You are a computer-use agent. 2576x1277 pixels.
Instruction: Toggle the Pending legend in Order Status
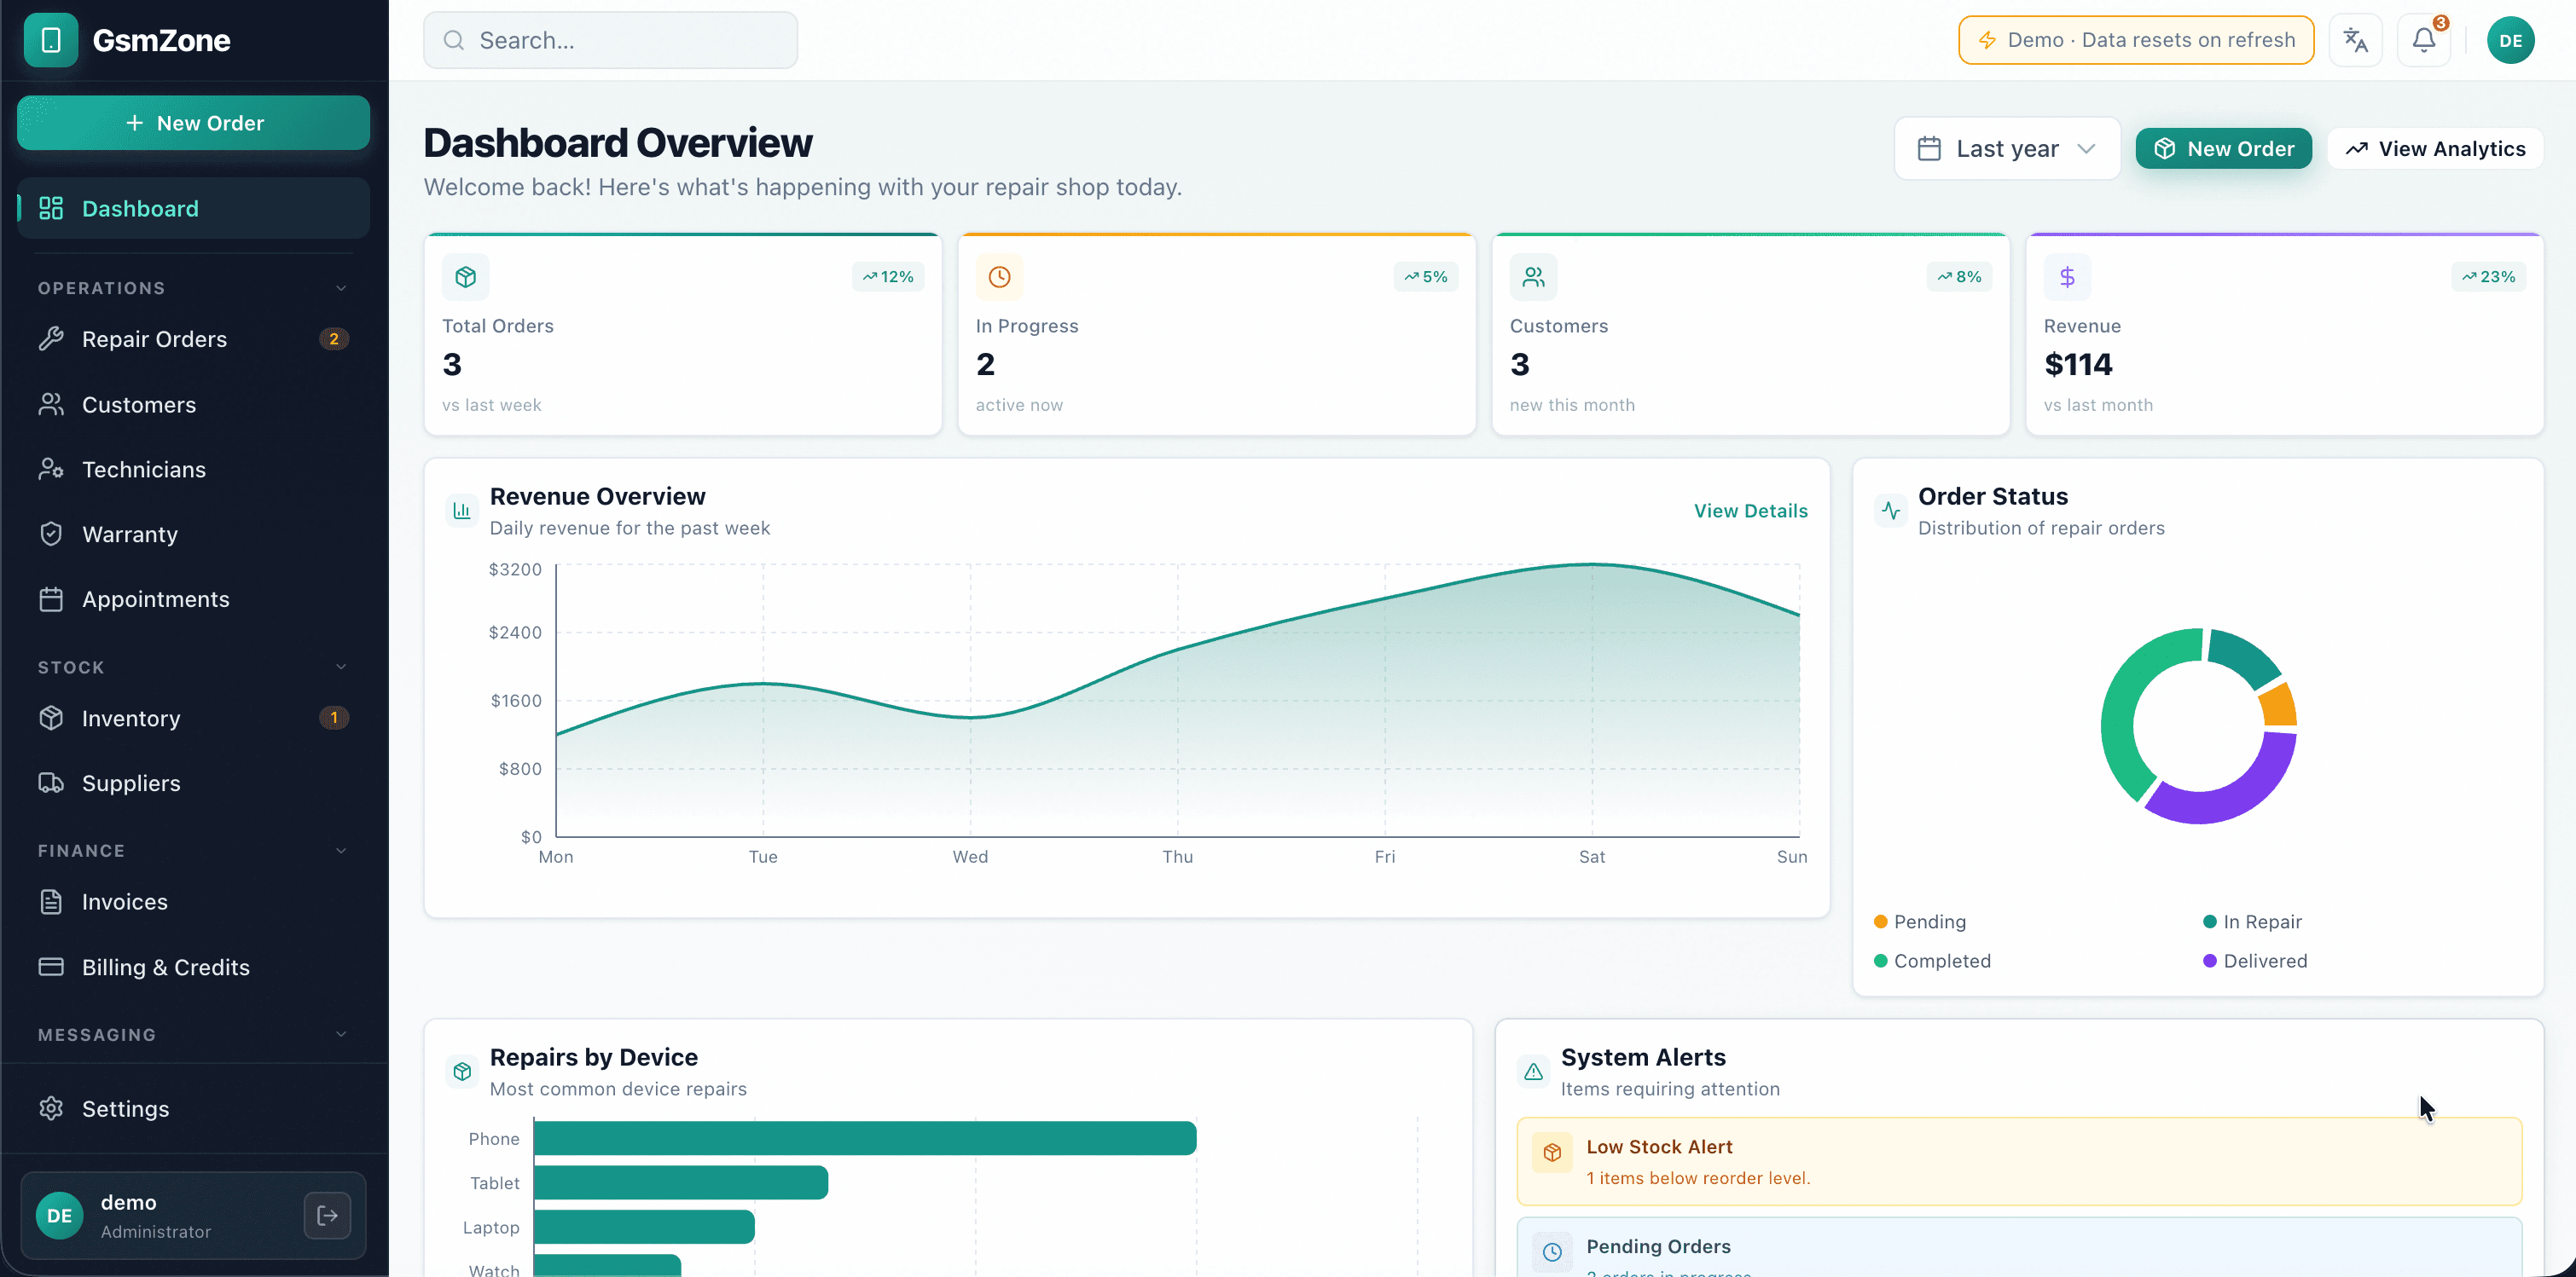tap(1918, 922)
